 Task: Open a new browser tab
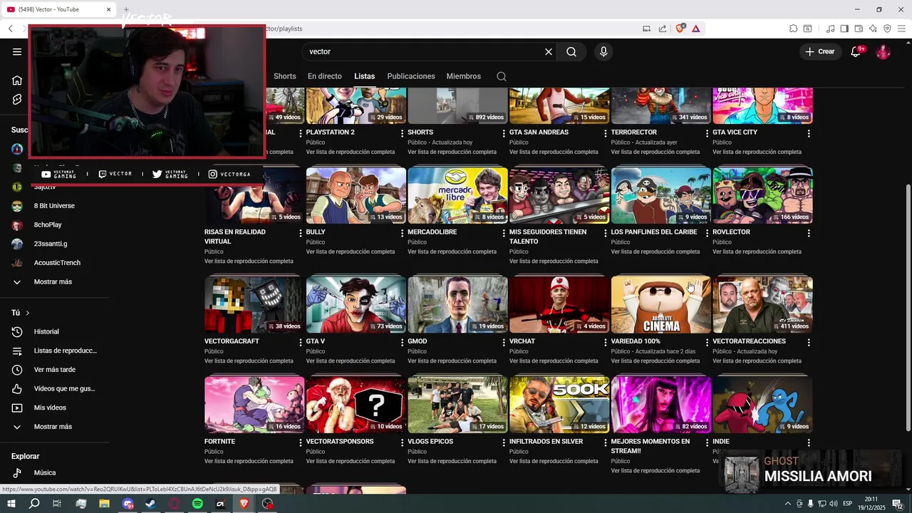coord(126,10)
